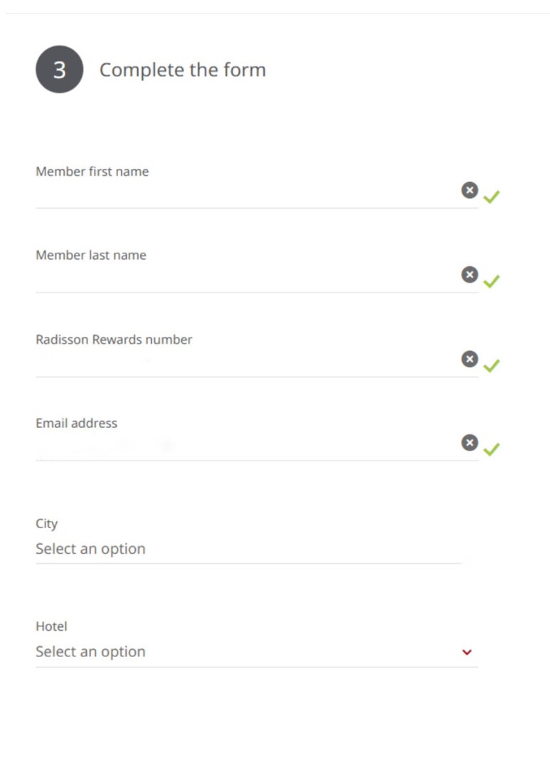Open the City select dropdown
This screenshot has height=778, width=550.
(x=248, y=549)
